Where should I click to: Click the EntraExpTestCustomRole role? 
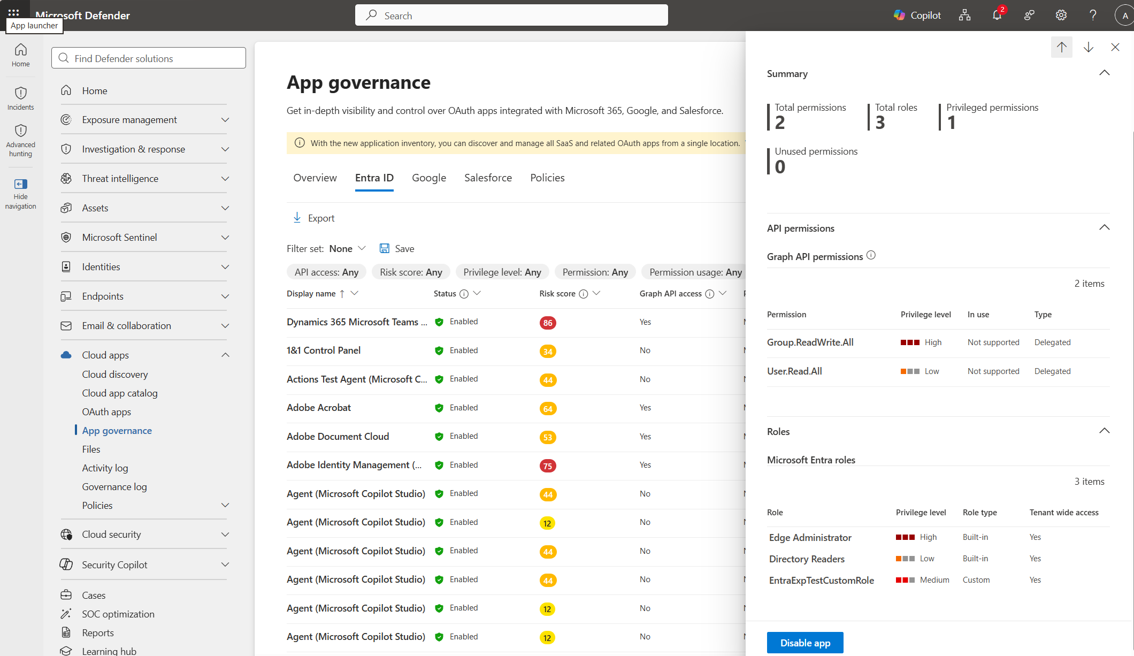822,580
